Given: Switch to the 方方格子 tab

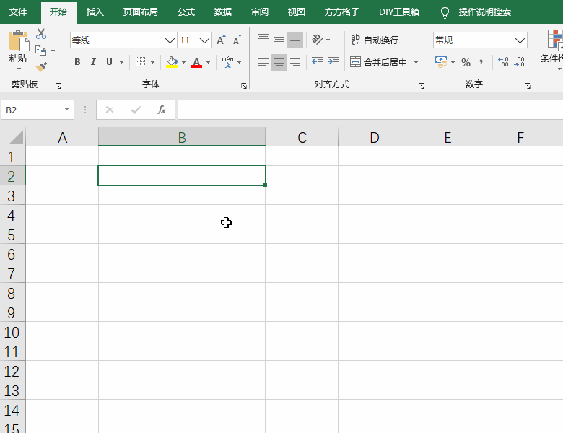Looking at the screenshot, I should [x=342, y=12].
